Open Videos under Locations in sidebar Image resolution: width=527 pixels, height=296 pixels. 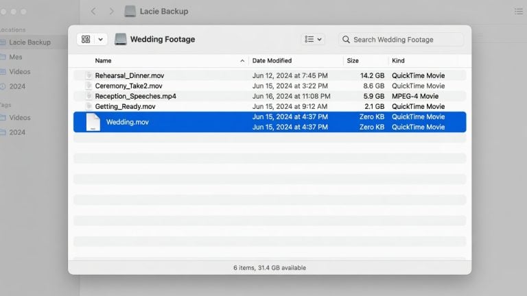[19, 72]
